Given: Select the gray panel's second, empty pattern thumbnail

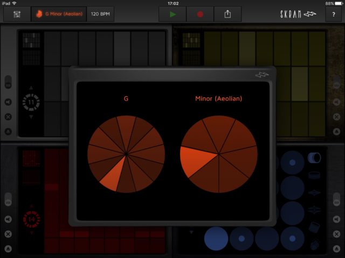Looking at the screenshot, I should [31, 58].
